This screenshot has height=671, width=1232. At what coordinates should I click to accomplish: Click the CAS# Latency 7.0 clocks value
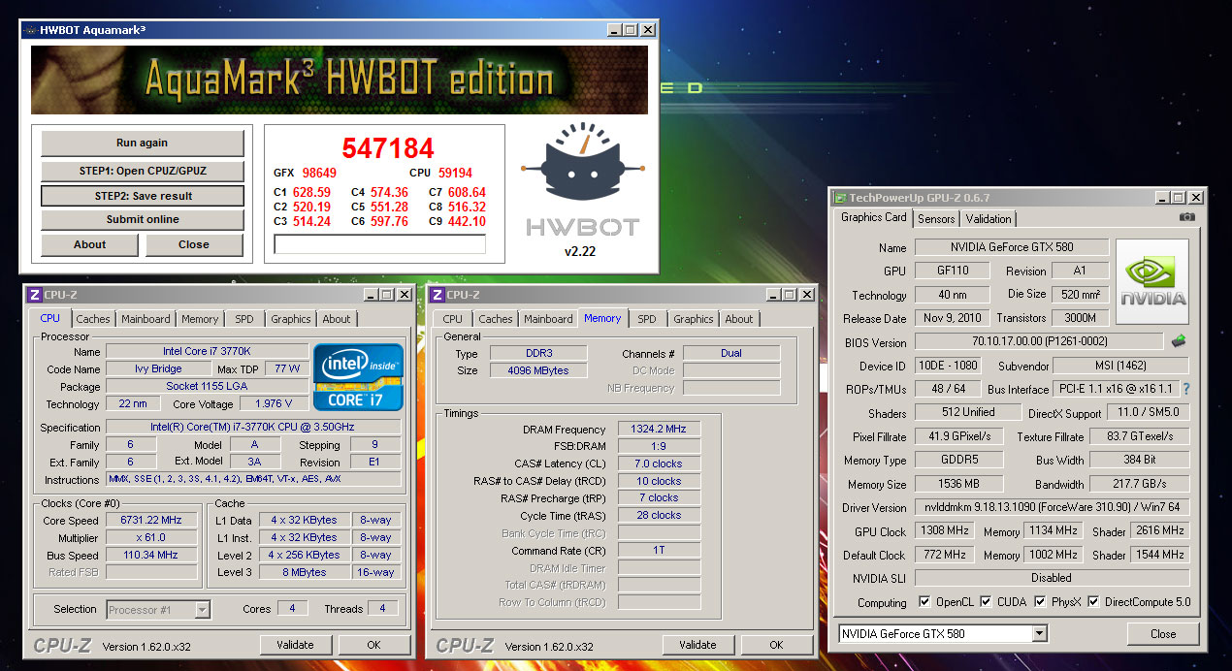point(659,463)
